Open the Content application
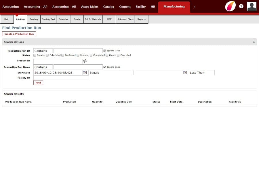 tap(125, 7)
